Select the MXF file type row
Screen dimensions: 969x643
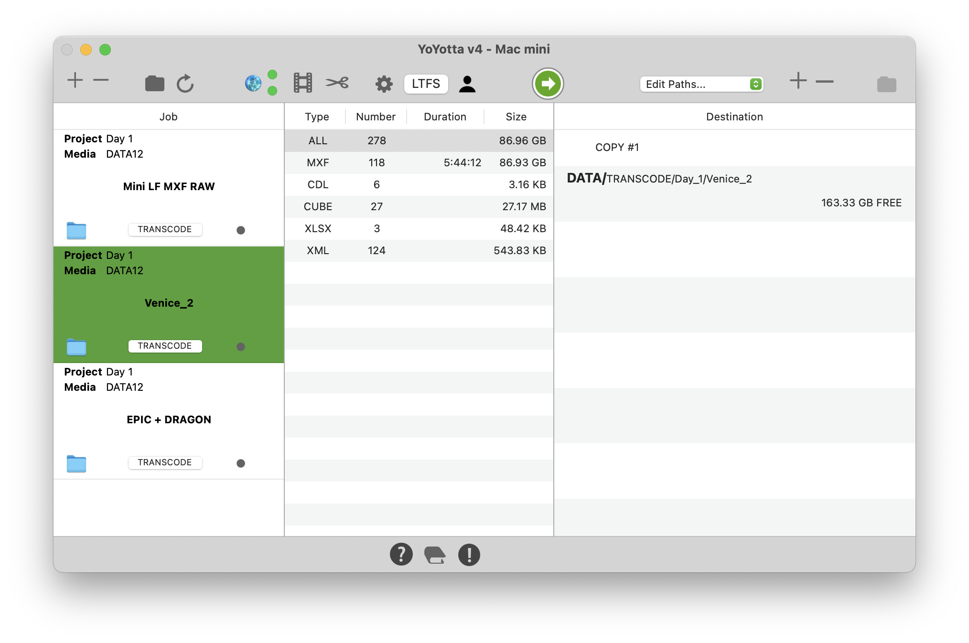419,162
